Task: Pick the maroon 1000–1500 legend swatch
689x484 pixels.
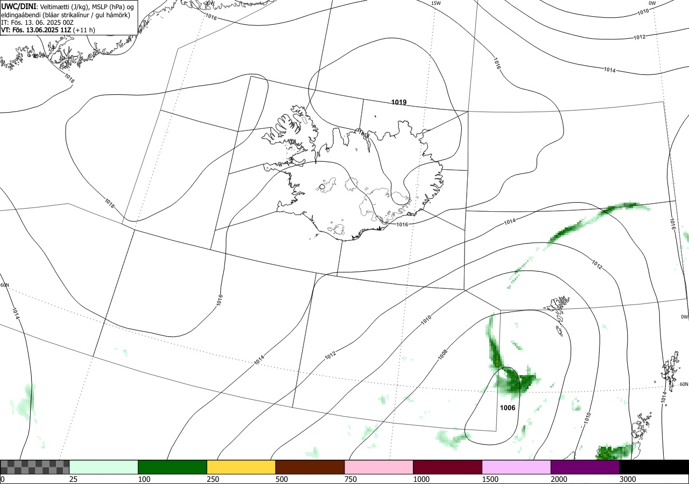Action: (448, 467)
